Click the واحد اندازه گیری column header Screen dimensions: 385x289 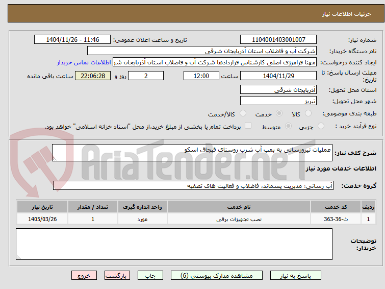point(142,207)
